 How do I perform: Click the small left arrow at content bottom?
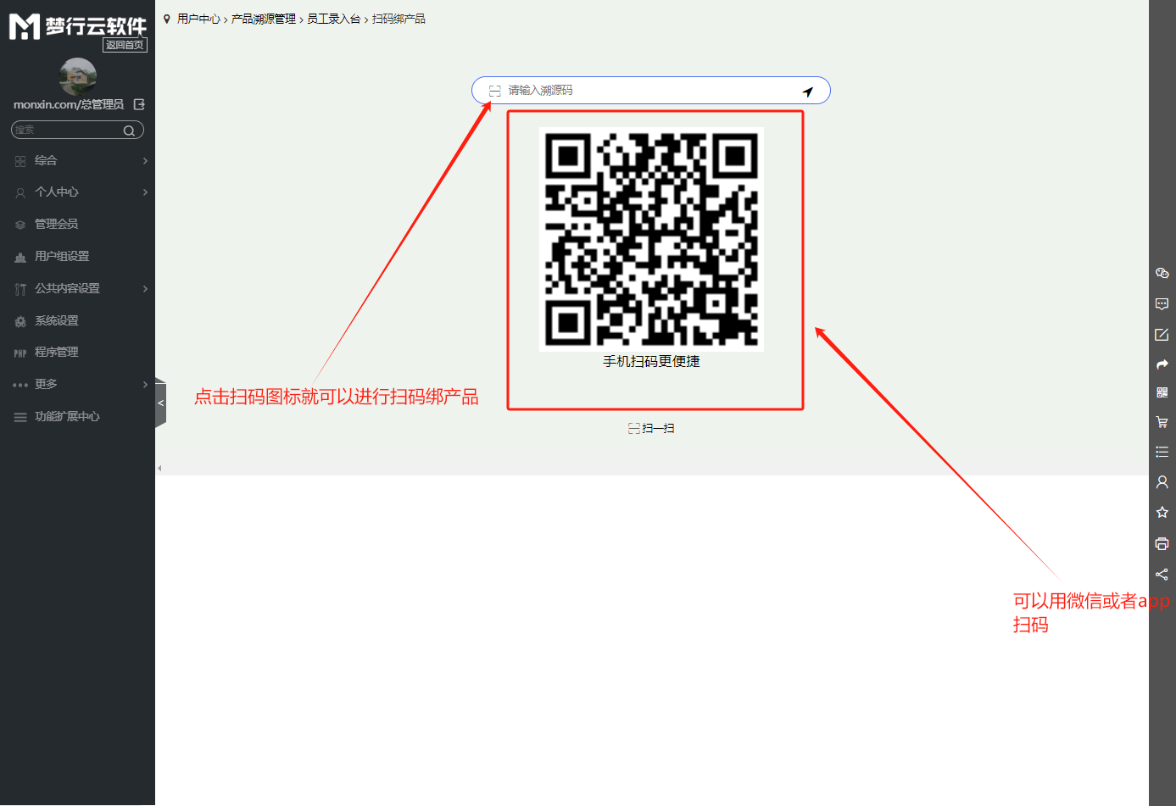pyautogui.click(x=159, y=468)
